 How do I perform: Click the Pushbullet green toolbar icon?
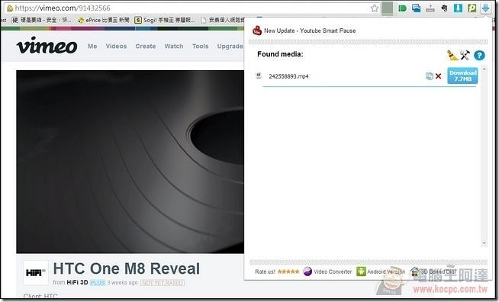pos(402,8)
